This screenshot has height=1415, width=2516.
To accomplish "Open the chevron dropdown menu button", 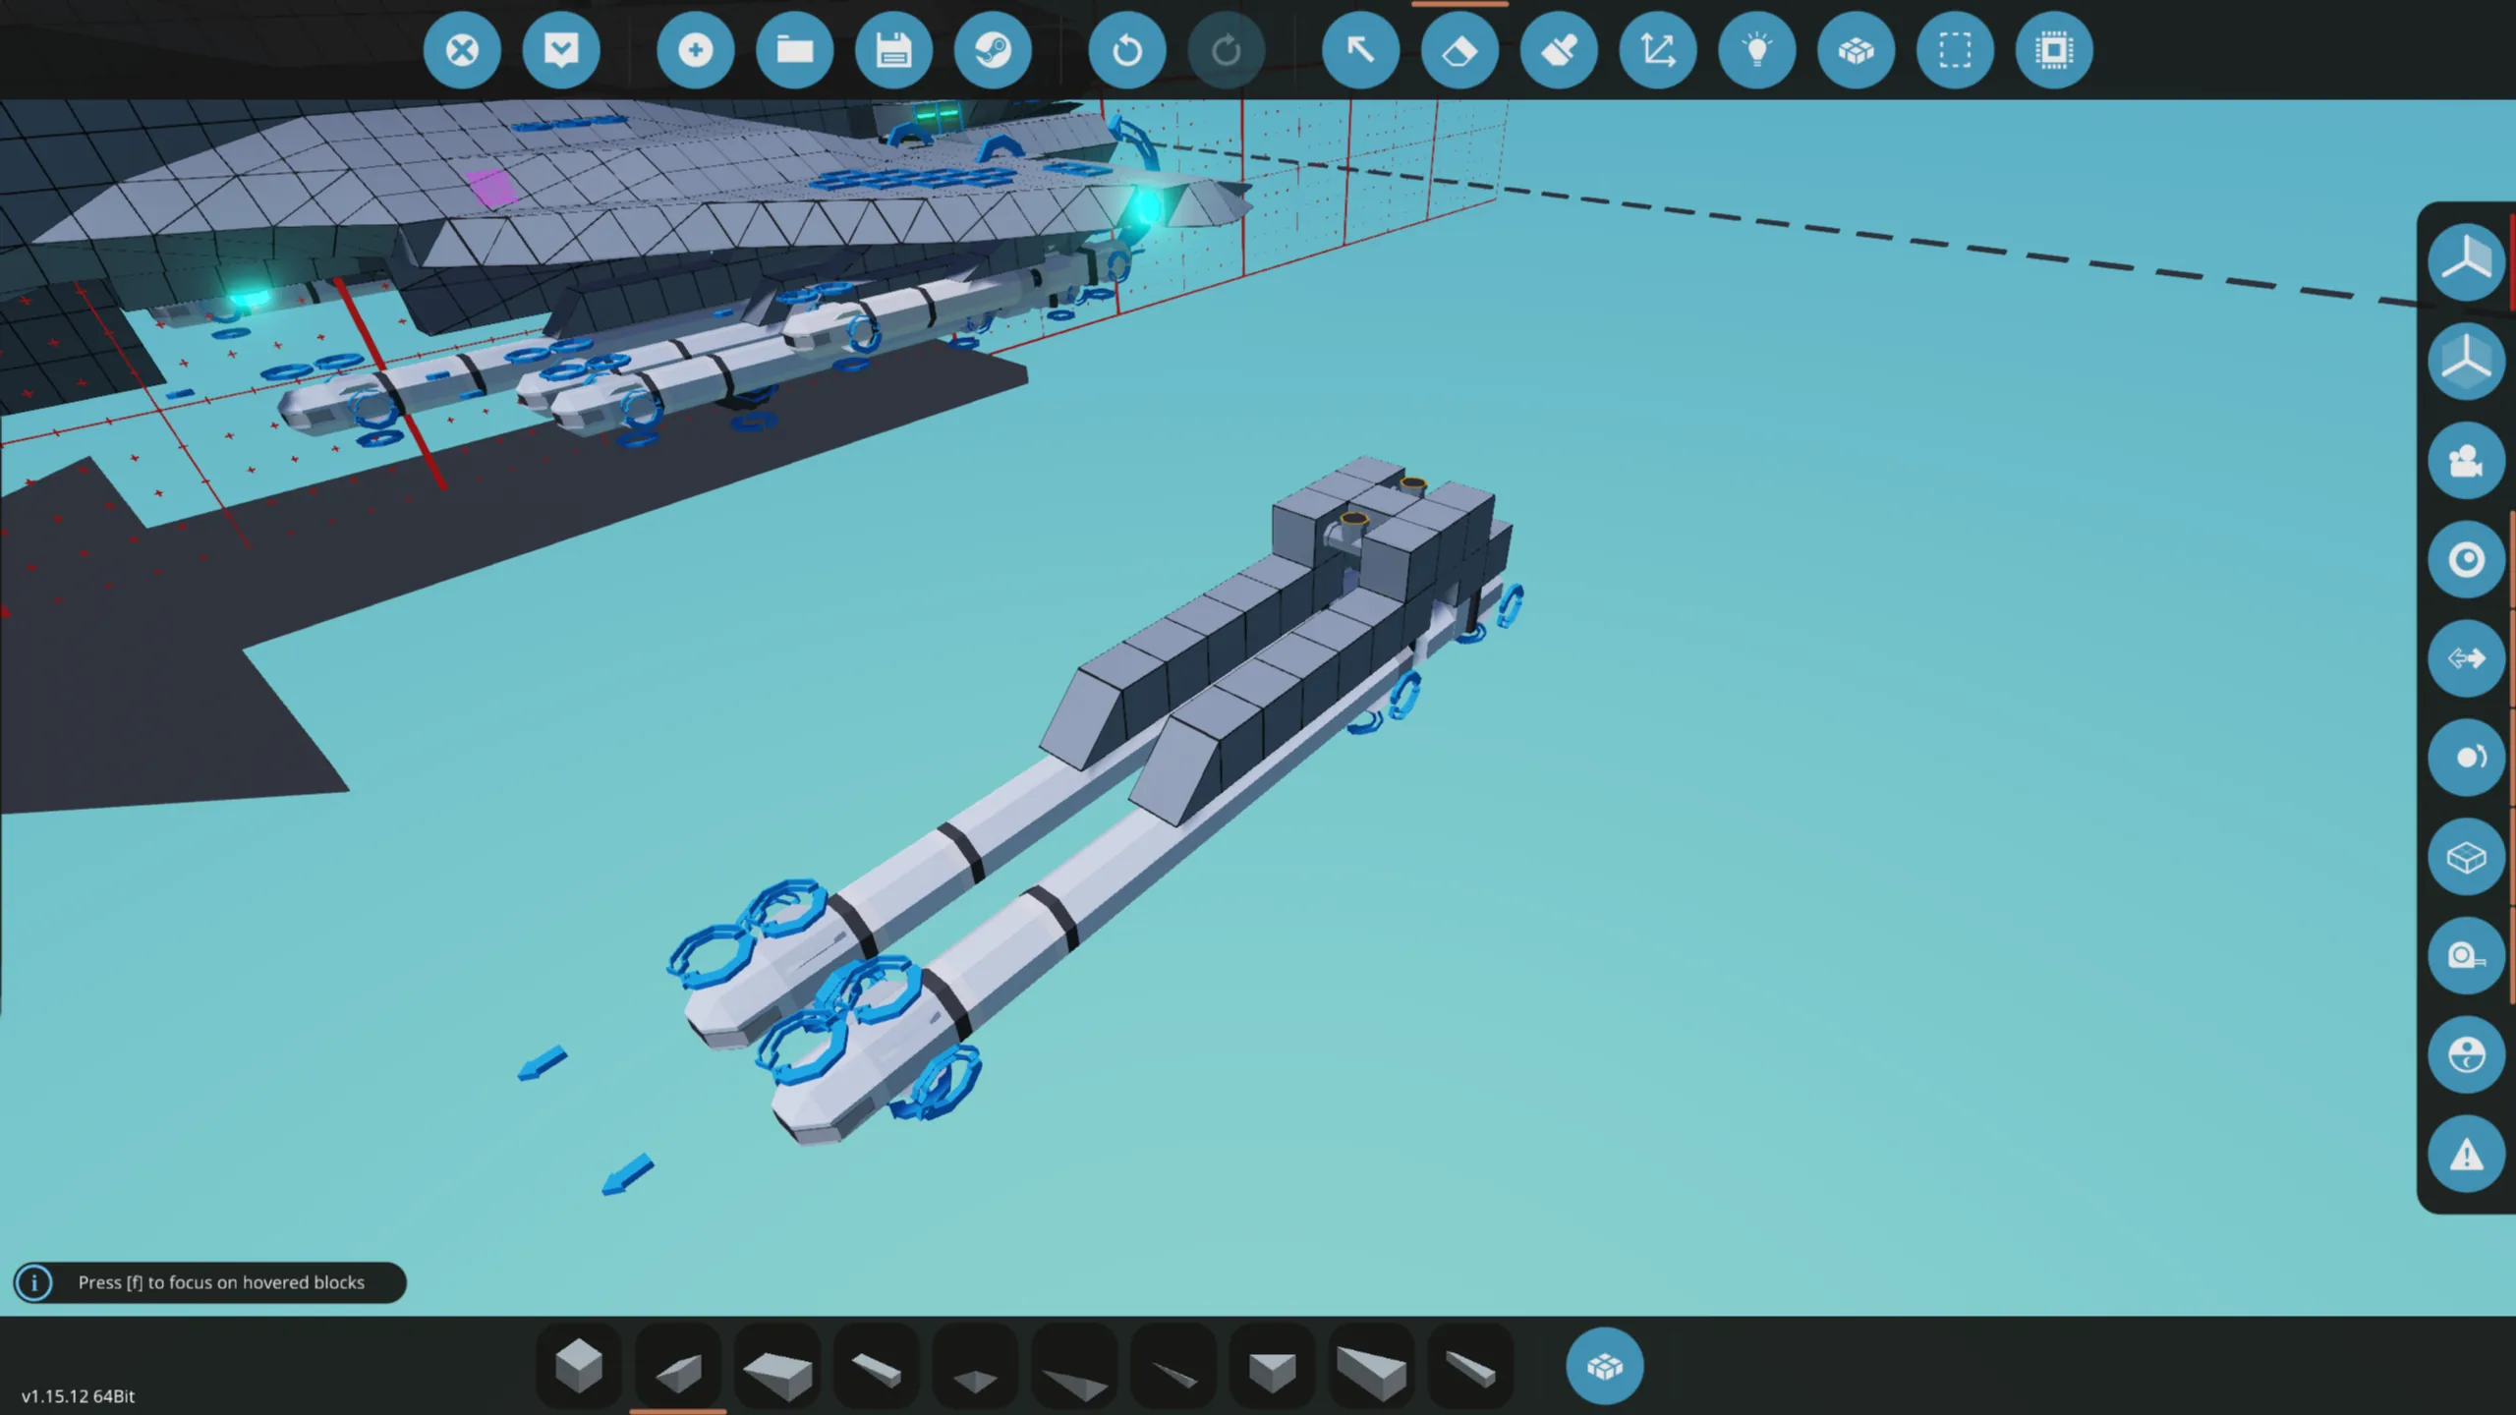I will 560,50.
